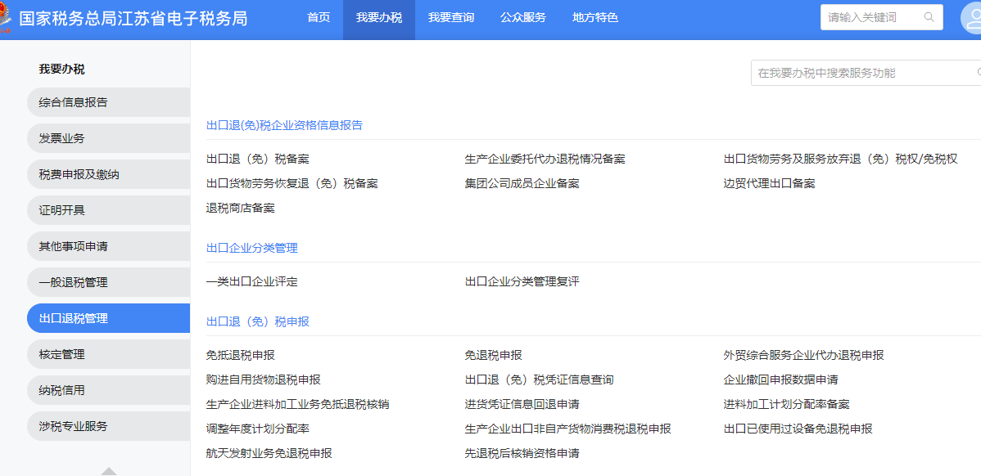Select the 地方特色 top menu item

(x=595, y=18)
